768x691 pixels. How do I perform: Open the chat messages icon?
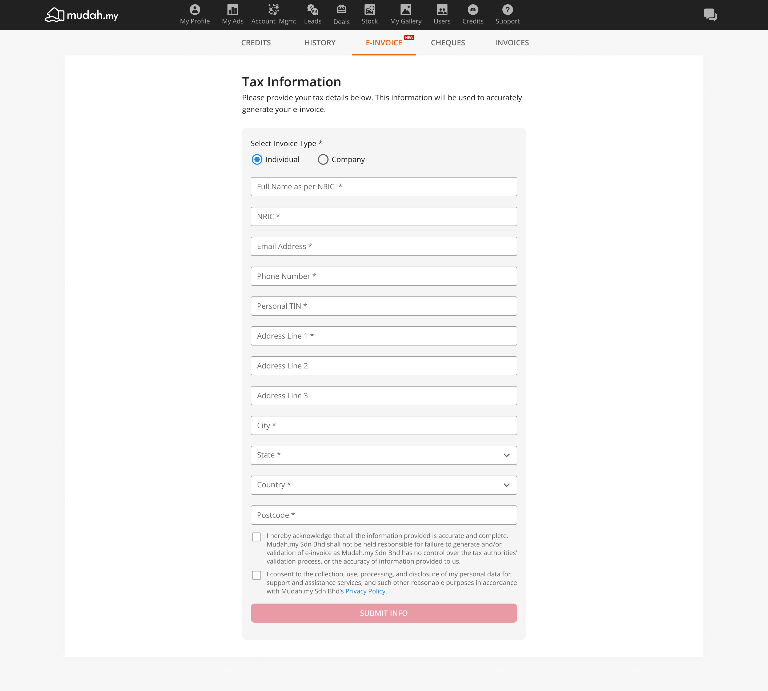click(x=710, y=15)
